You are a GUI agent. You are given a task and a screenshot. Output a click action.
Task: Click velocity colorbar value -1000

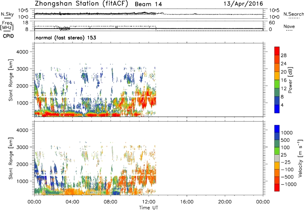(x=288, y=184)
